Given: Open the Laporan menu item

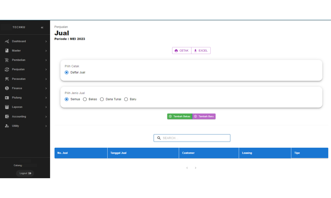Looking at the screenshot, I should [x=17, y=107].
